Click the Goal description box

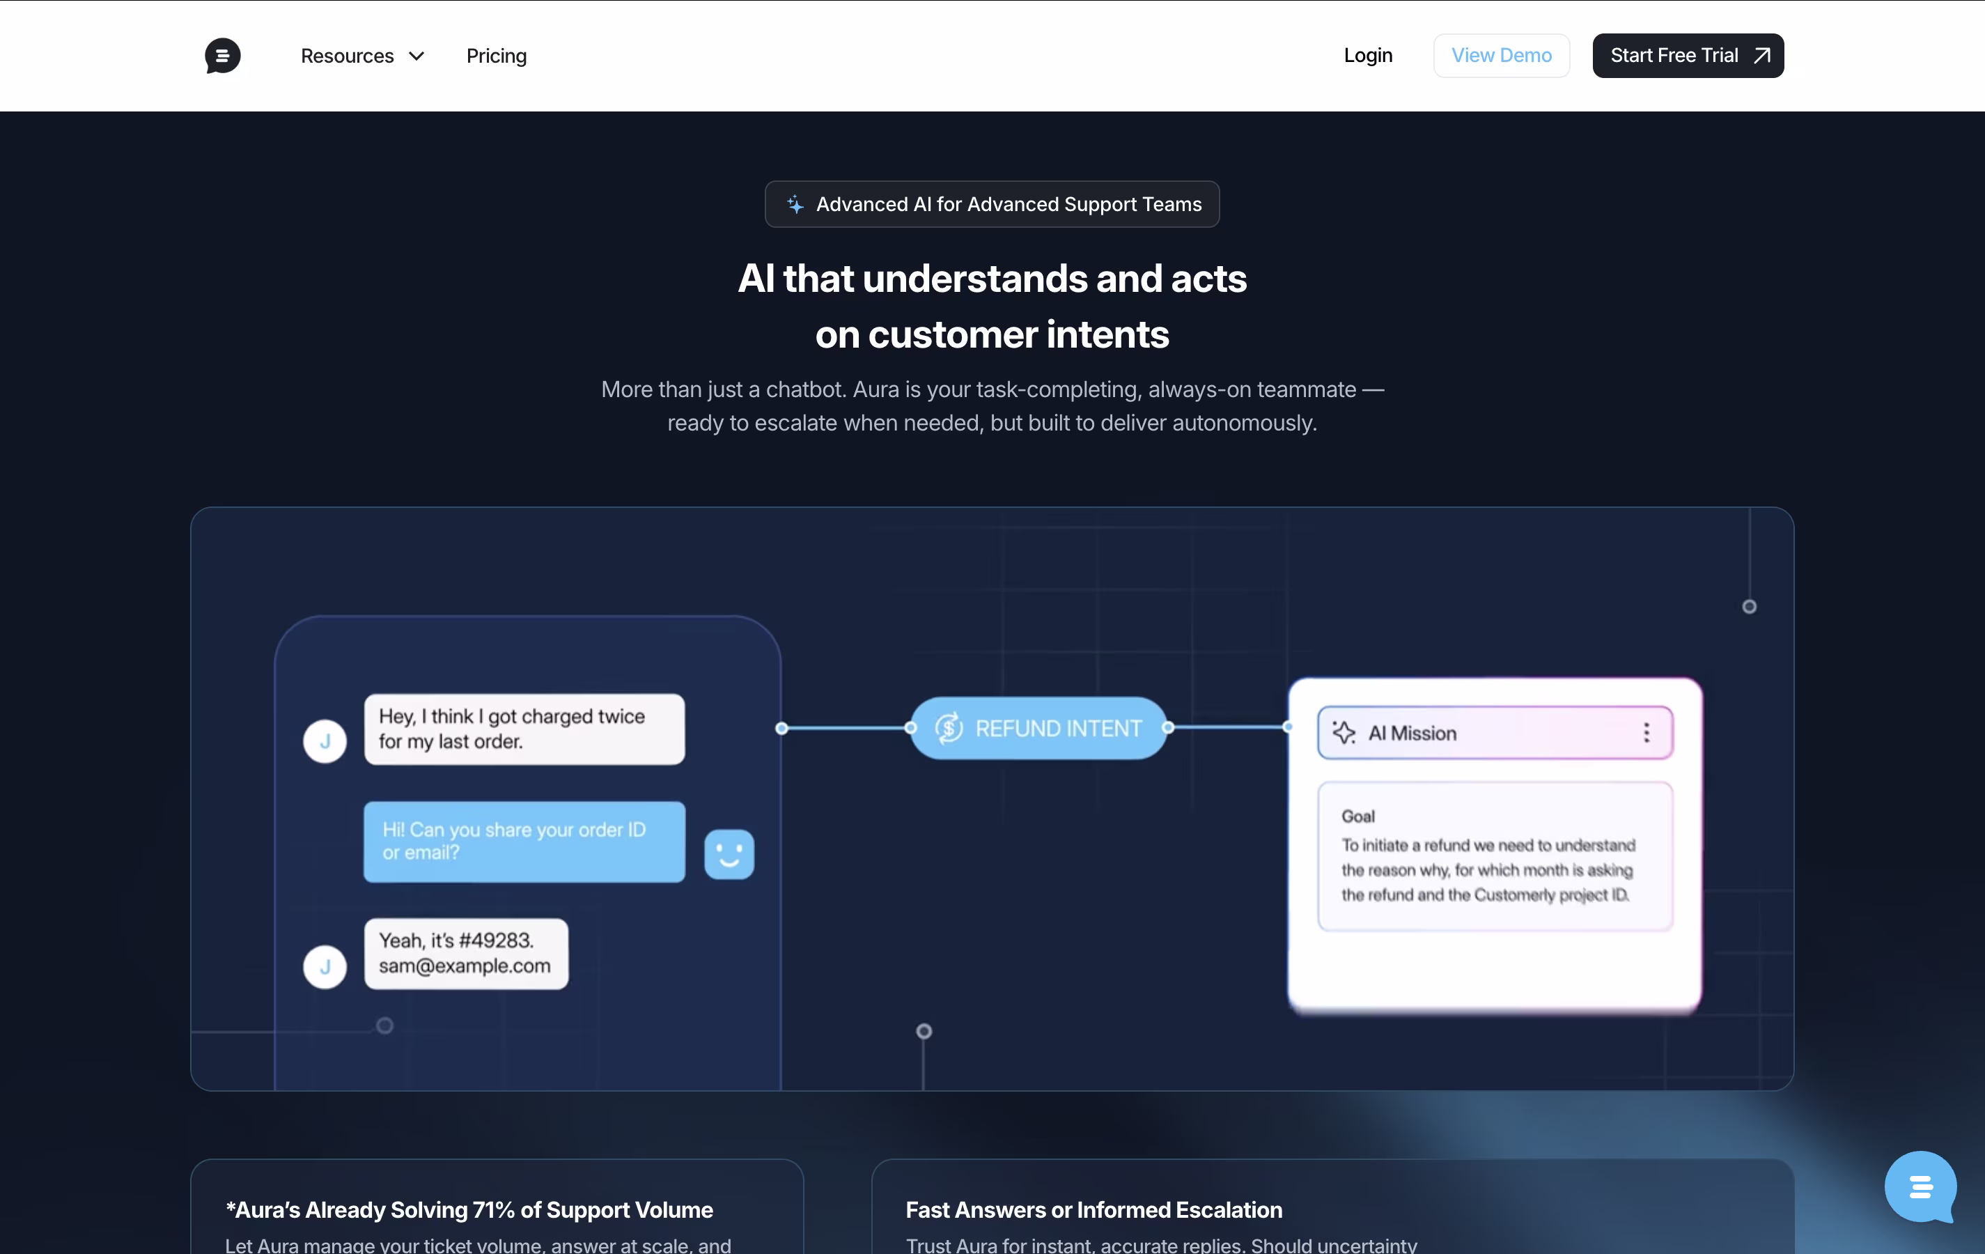[1495, 856]
